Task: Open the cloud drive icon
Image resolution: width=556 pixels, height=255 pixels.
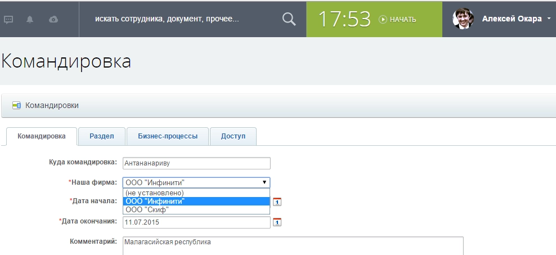Action: (53, 19)
